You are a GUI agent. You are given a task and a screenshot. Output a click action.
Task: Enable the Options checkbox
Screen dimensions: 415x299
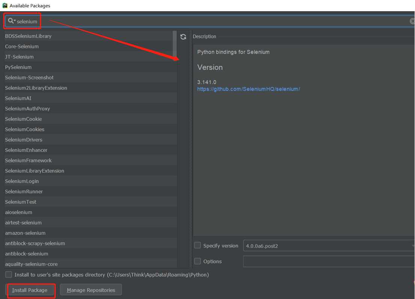point(197,261)
